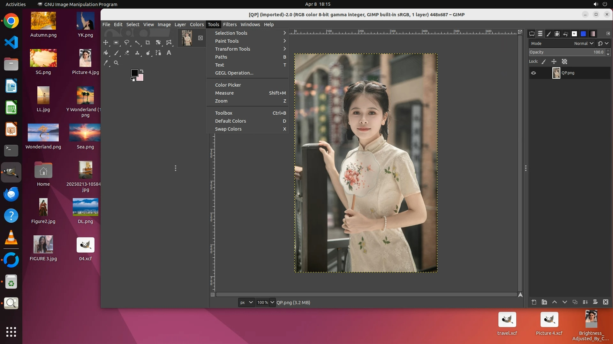Screen dimensions: 613x344
Task: Select the Clone stamp tool
Action: (137, 53)
